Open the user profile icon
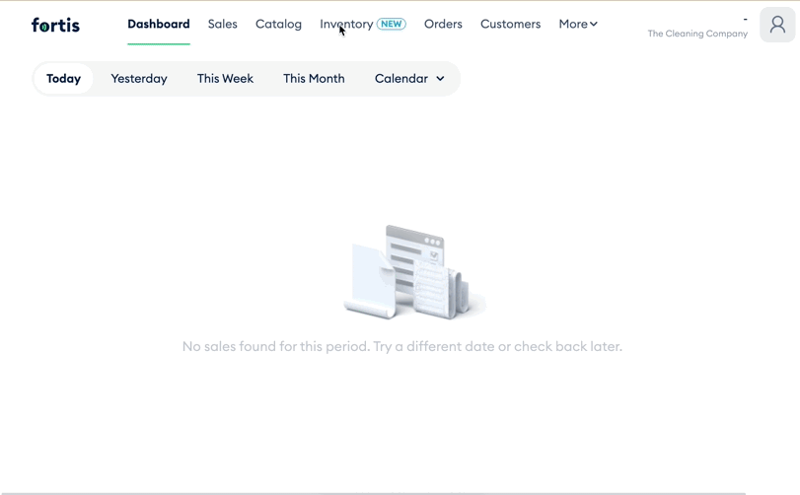The height and width of the screenshot is (495, 800). coord(777,25)
